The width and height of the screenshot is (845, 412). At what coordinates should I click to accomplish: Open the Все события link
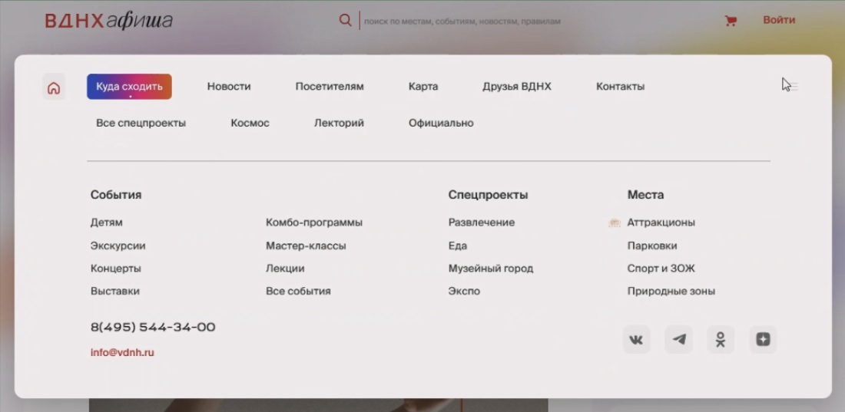(298, 292)
